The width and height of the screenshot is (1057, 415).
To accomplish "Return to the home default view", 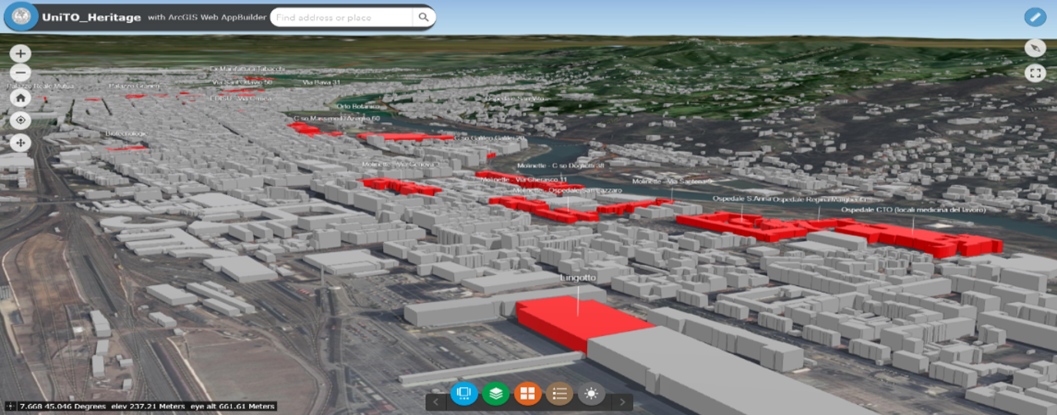I will coord(21,98).
